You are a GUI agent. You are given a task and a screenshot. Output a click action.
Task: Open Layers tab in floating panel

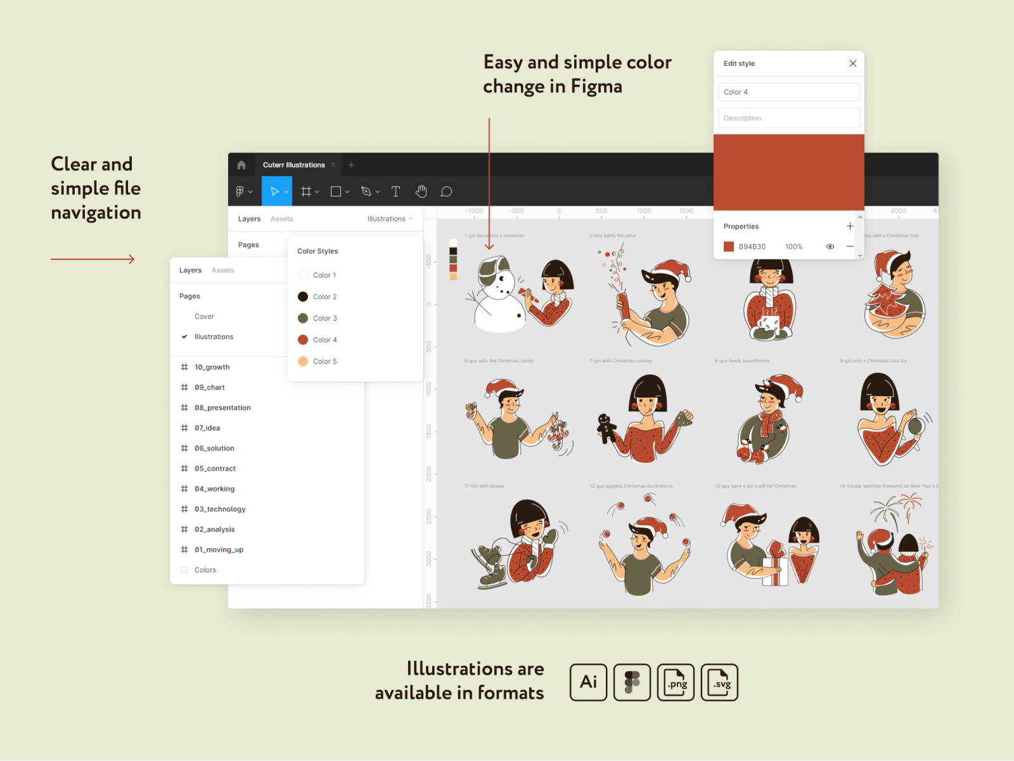click(190, 270)
